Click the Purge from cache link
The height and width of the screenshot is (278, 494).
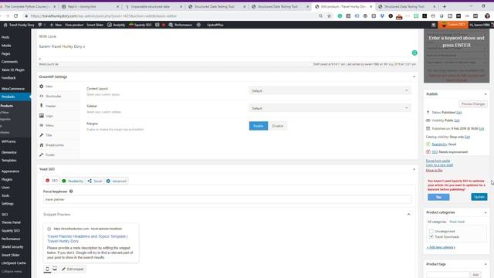438,161
